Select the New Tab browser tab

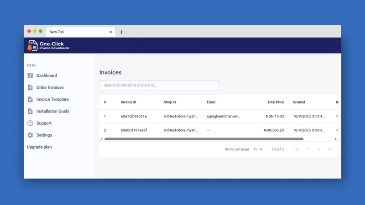80,32
